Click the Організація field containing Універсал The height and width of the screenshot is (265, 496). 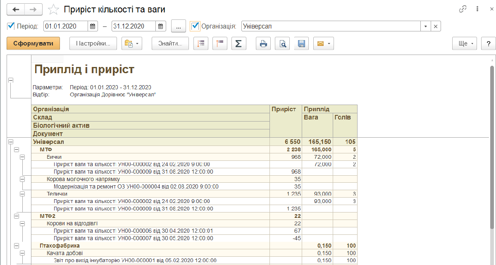(x=331, y=26)
